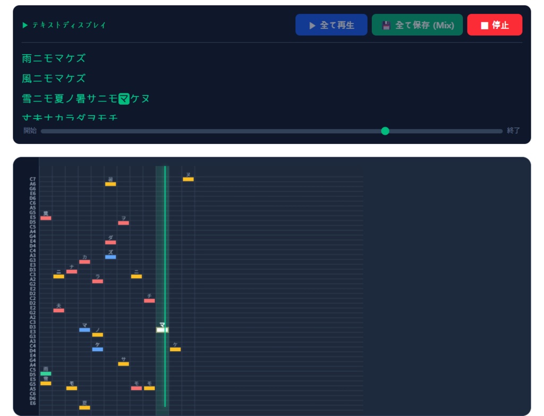Click the highlighted green マ syllable in lyrics
Screen dimensions: 544x416
pos(123,98)
